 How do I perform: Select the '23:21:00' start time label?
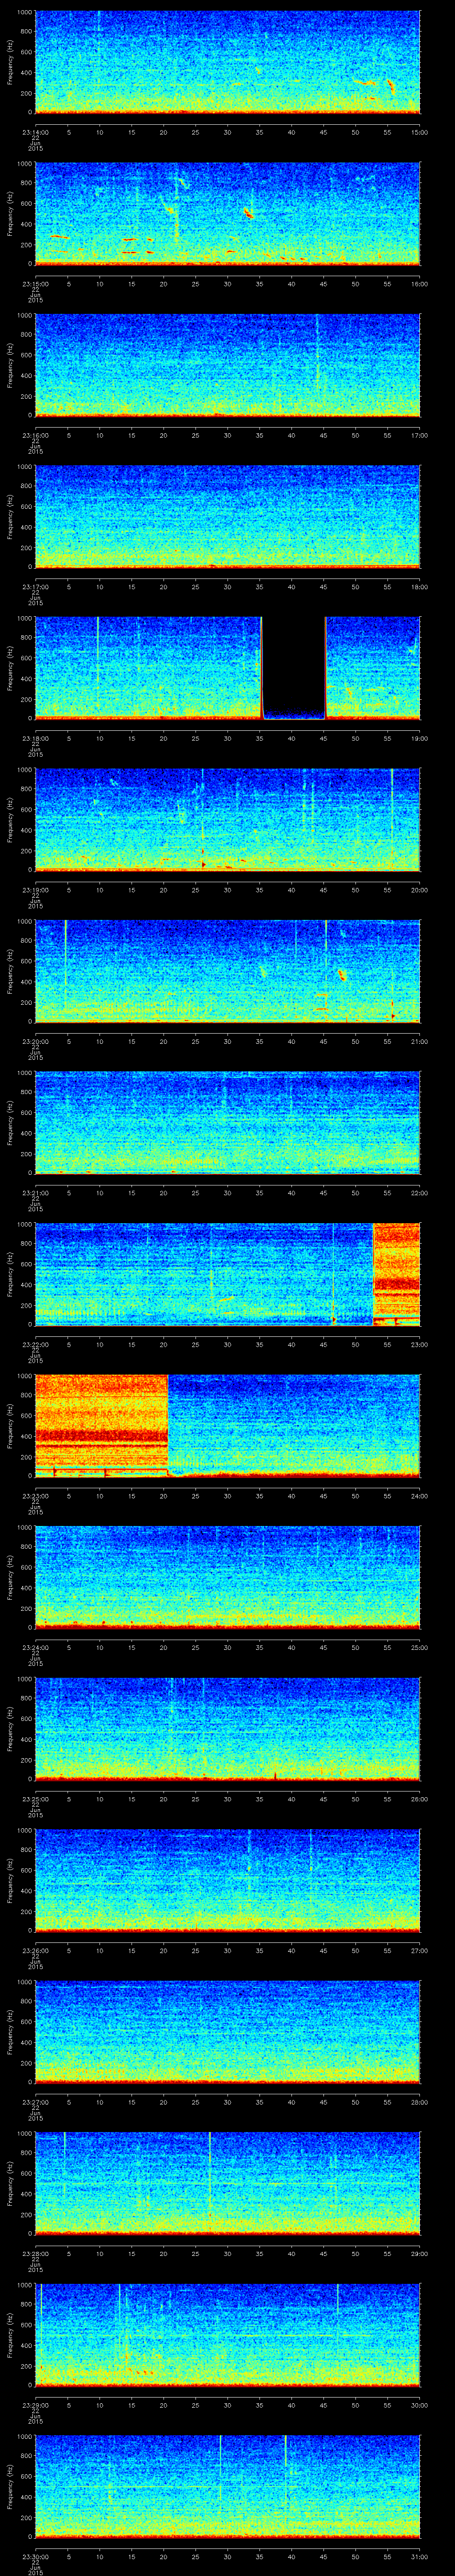35,1192
